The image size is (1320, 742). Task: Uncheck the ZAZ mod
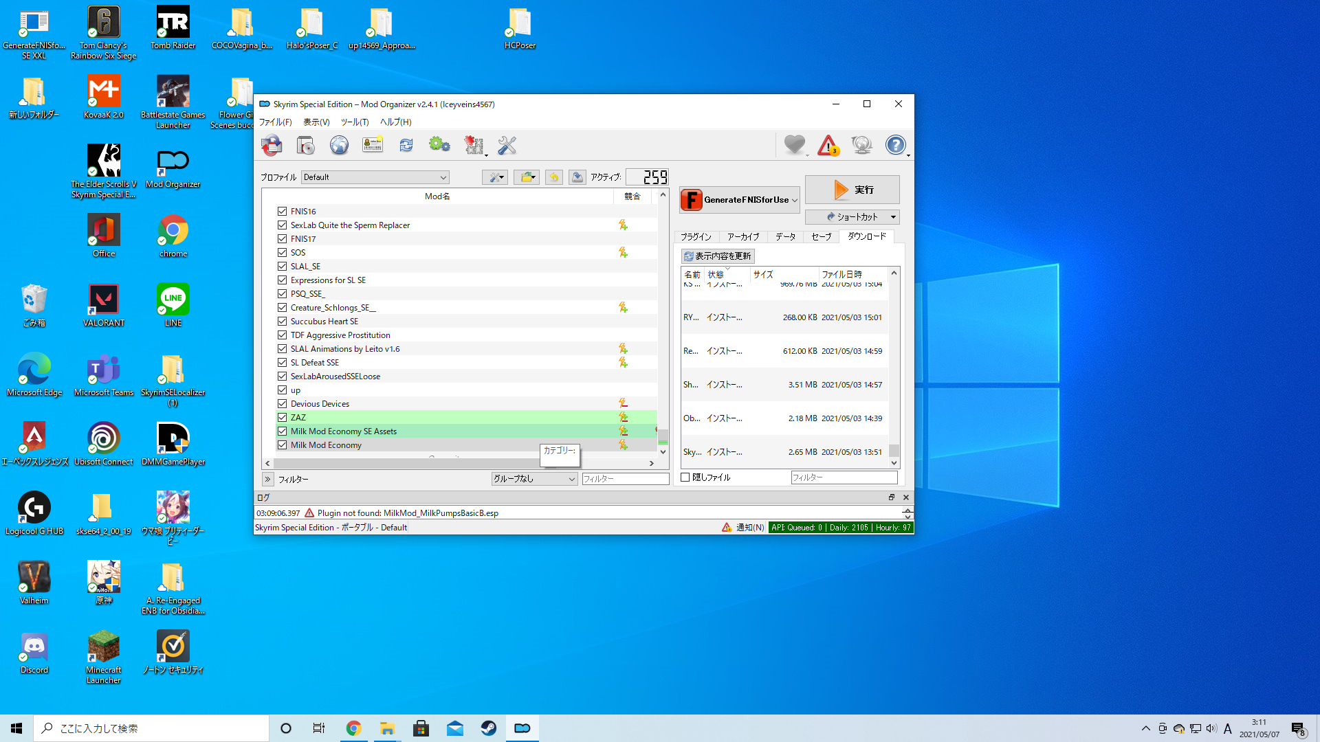282,418
